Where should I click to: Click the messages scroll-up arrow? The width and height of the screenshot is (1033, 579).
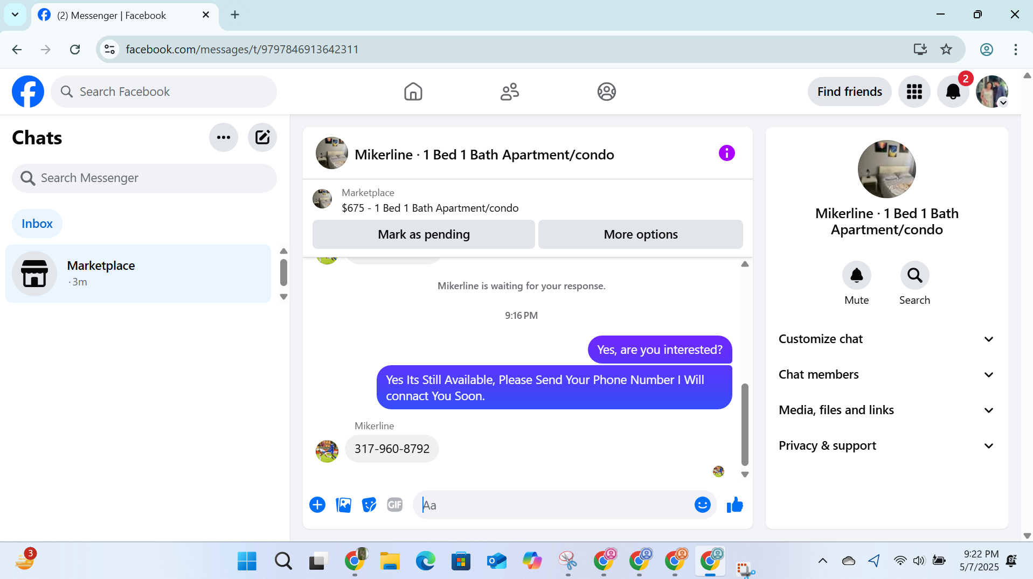pyautogui.click(x=745, y=264)
